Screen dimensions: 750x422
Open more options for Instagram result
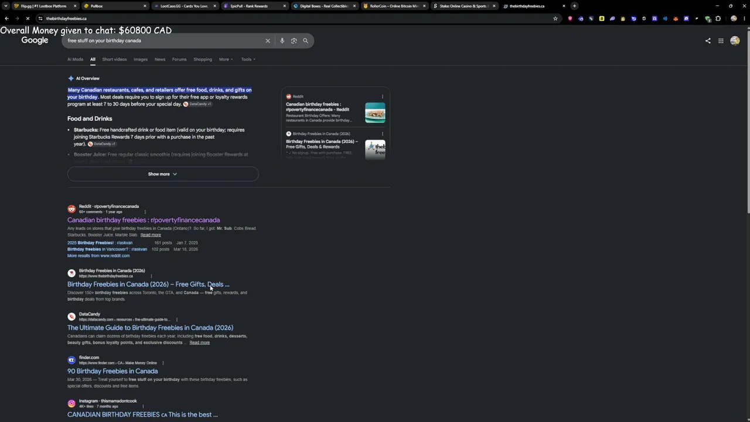[x=143, y=406]
